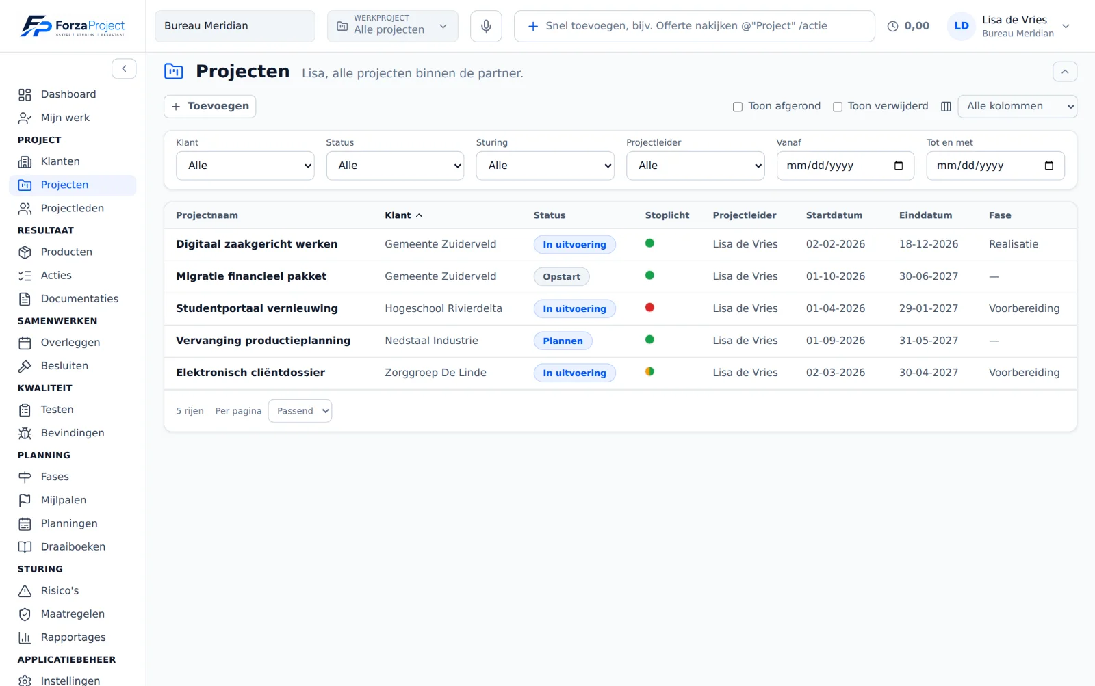Open the Projectleider filter dropdown

pyautogui.click(x=695, y=166)
